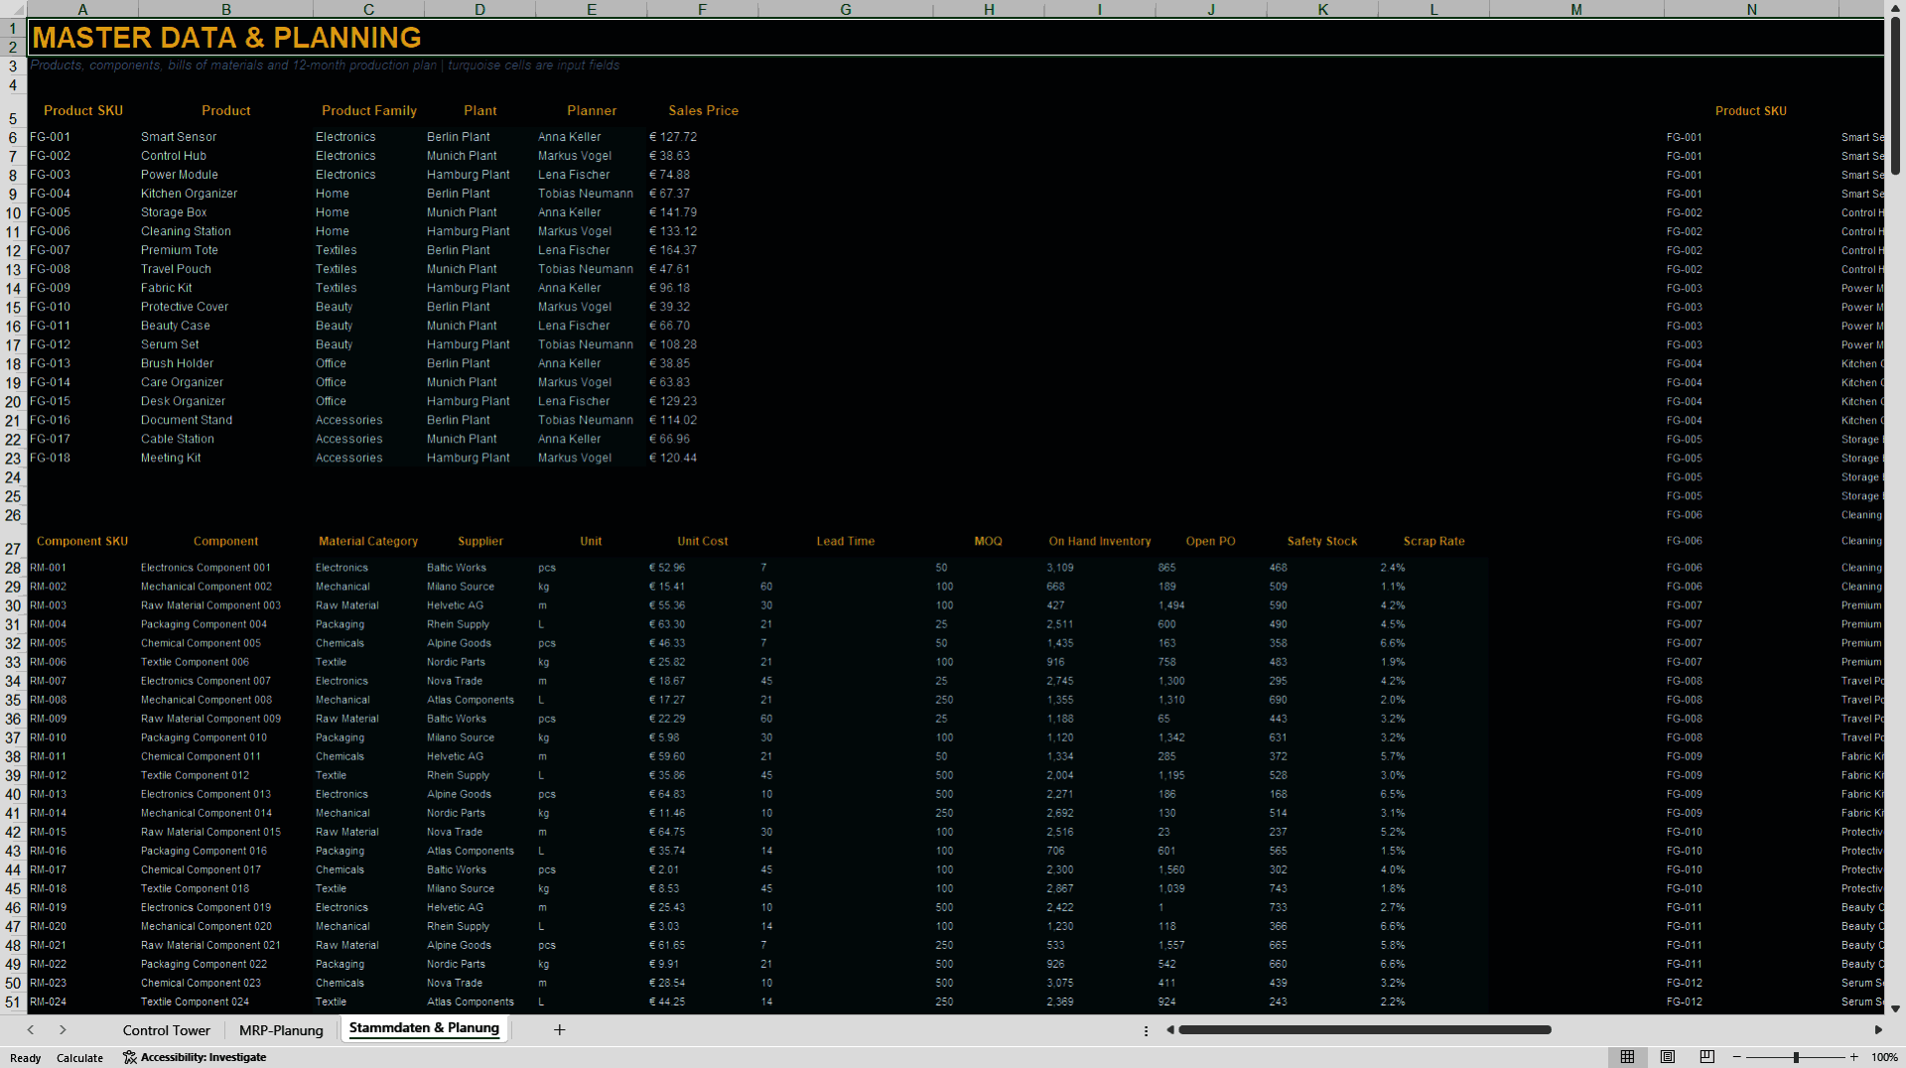Select the Premium Tote cell
The image size is (1906, 1068).
tap(225, 250)
